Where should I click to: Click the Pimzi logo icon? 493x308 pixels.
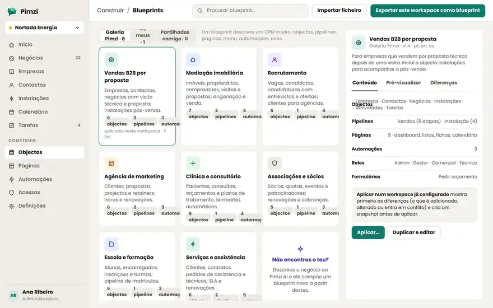(x=12, y=12)
